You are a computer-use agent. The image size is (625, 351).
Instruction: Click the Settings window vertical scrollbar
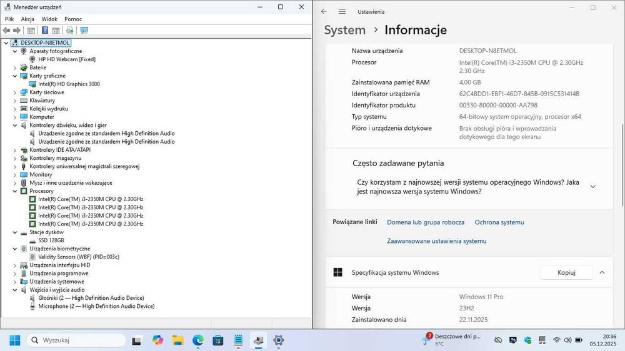pyautogui.click(x=622, y=166)
